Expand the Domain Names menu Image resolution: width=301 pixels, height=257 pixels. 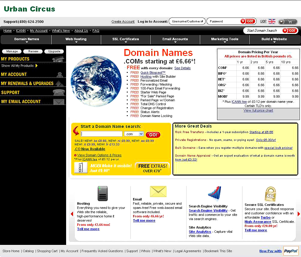click(27, 40)
